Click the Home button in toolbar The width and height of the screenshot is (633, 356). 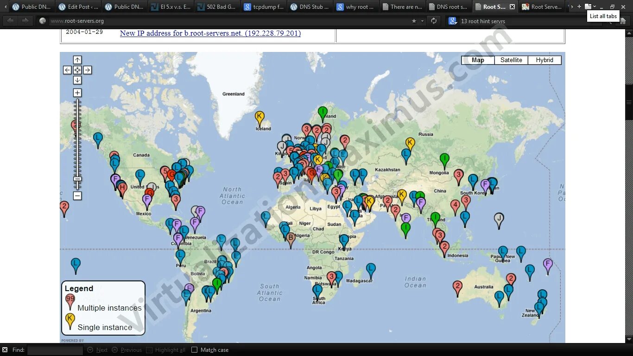[623, 21]
